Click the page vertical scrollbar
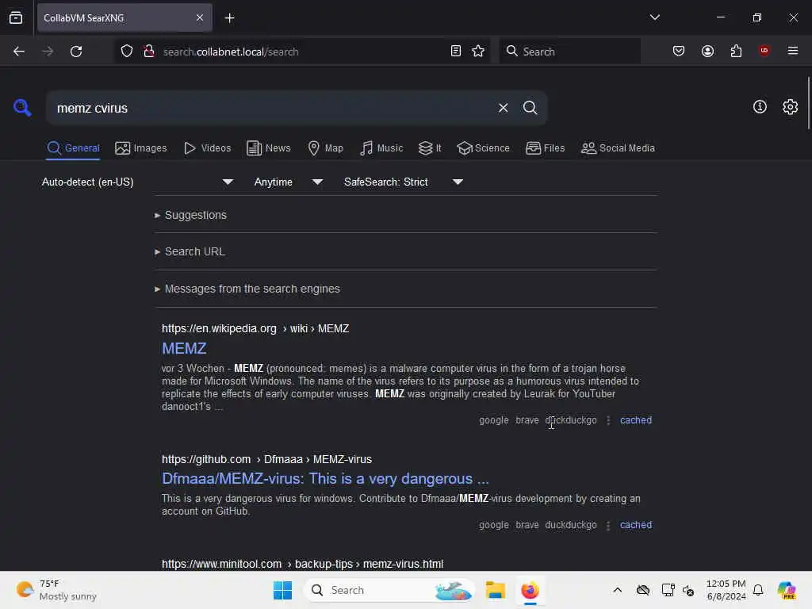 coord(808,103)
